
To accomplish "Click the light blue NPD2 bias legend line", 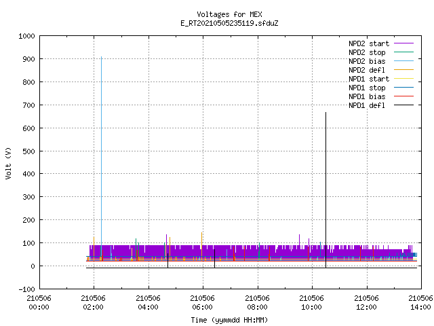I will point(404,61).
